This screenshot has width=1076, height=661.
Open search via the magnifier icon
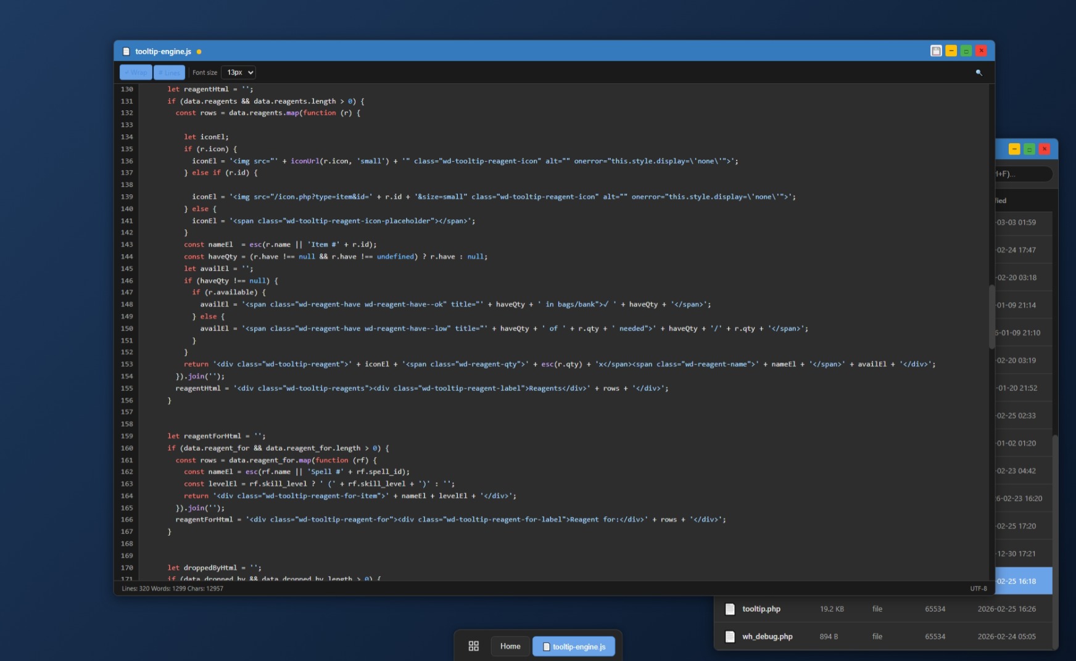point(979,73)
